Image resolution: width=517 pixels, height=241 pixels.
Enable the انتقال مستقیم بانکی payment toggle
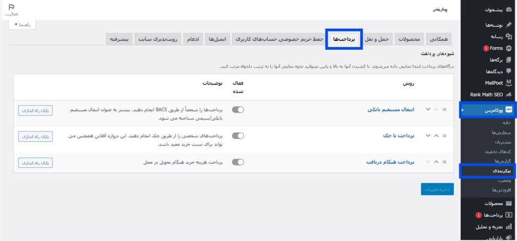[238, 110]
